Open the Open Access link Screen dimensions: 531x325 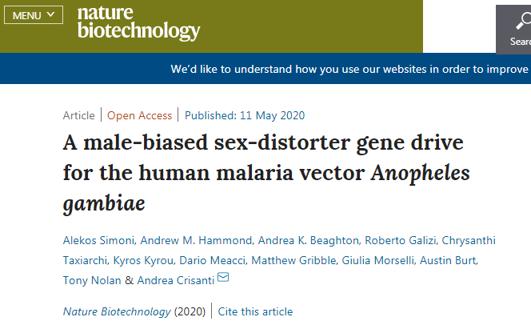(x=139, y=115)
